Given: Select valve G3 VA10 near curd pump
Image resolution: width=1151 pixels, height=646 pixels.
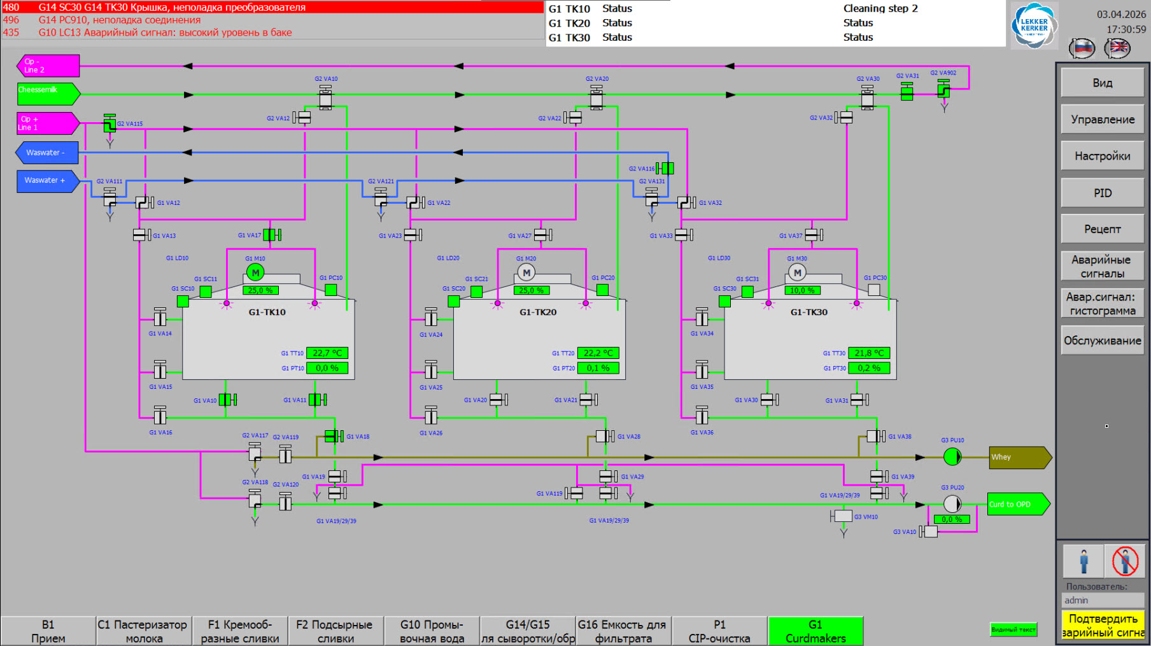Looking at the screenshot, I should point(928,531).
